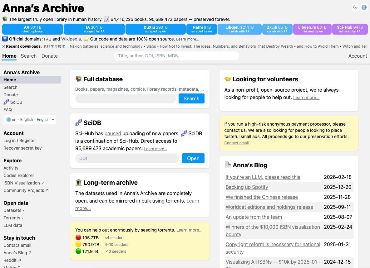Viewport: 370px width, 268px height.
Task: Open An update from the team post
Action: pos(254,217)
